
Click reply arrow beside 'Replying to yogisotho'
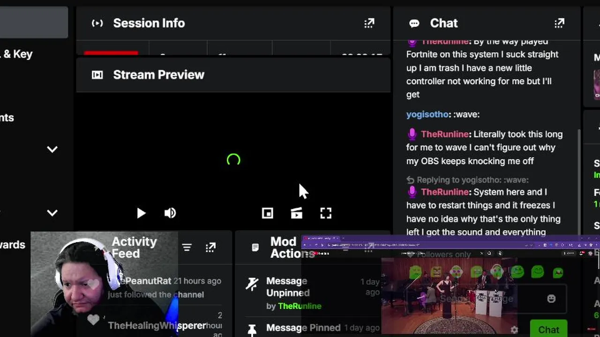click(411, 180)
